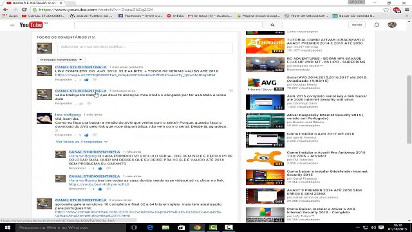Open the Windows Start button
This screenshot has width=412, height=232.
pos(8,227)
